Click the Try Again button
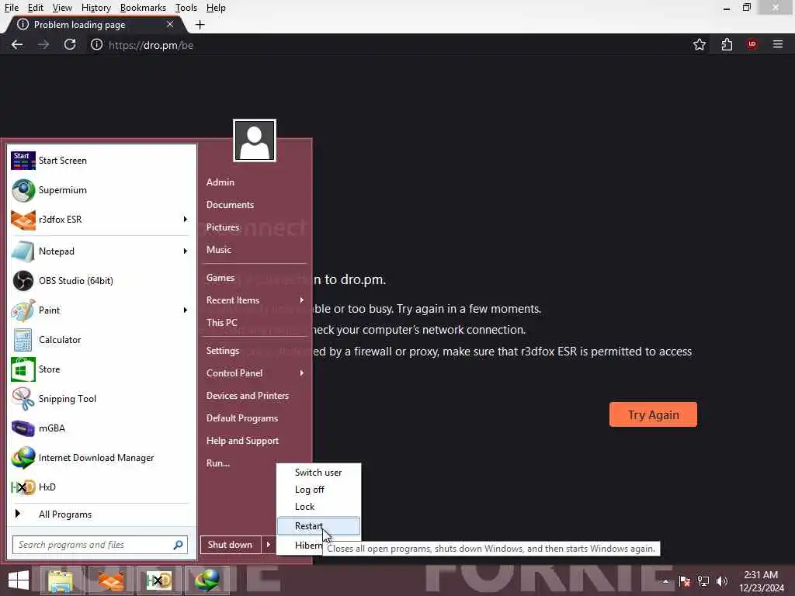The width and height of the screenshot is (795, 596). point(653,414)
